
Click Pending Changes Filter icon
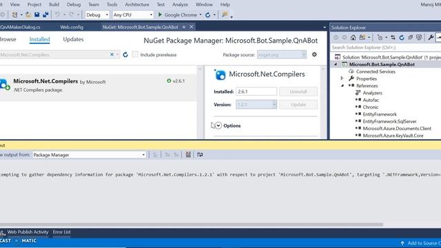(x=380, y=37)
